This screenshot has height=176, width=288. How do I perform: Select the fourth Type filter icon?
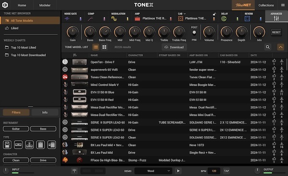40,145
